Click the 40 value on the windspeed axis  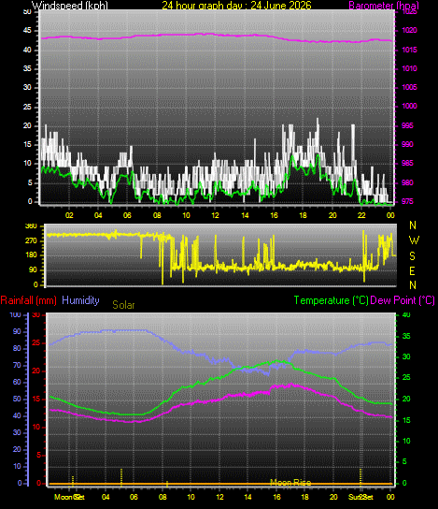27,50
